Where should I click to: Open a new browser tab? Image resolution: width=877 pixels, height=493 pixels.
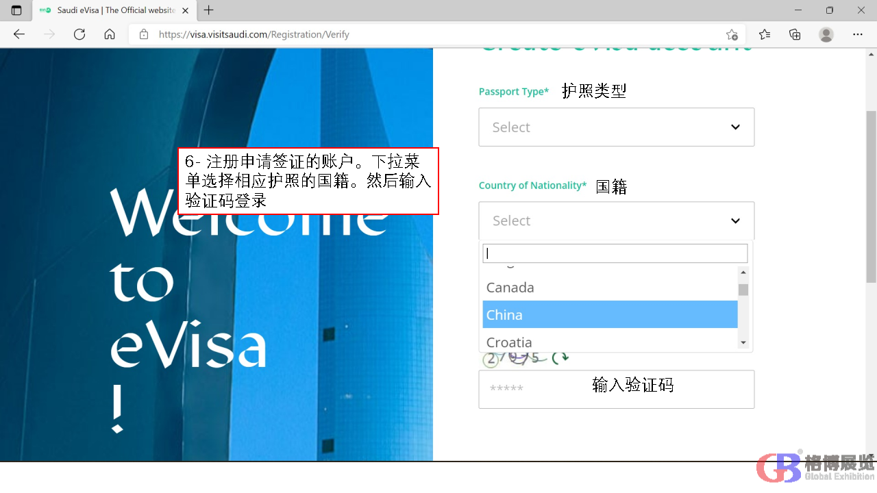(209, 10)
